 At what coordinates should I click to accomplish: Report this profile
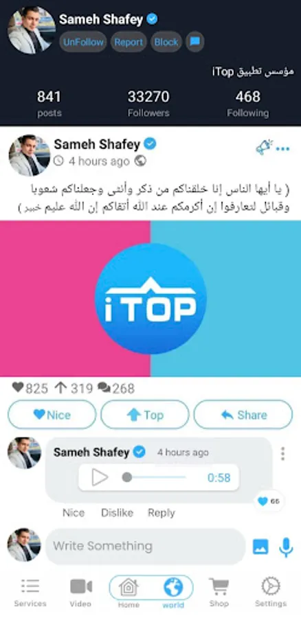129,42
